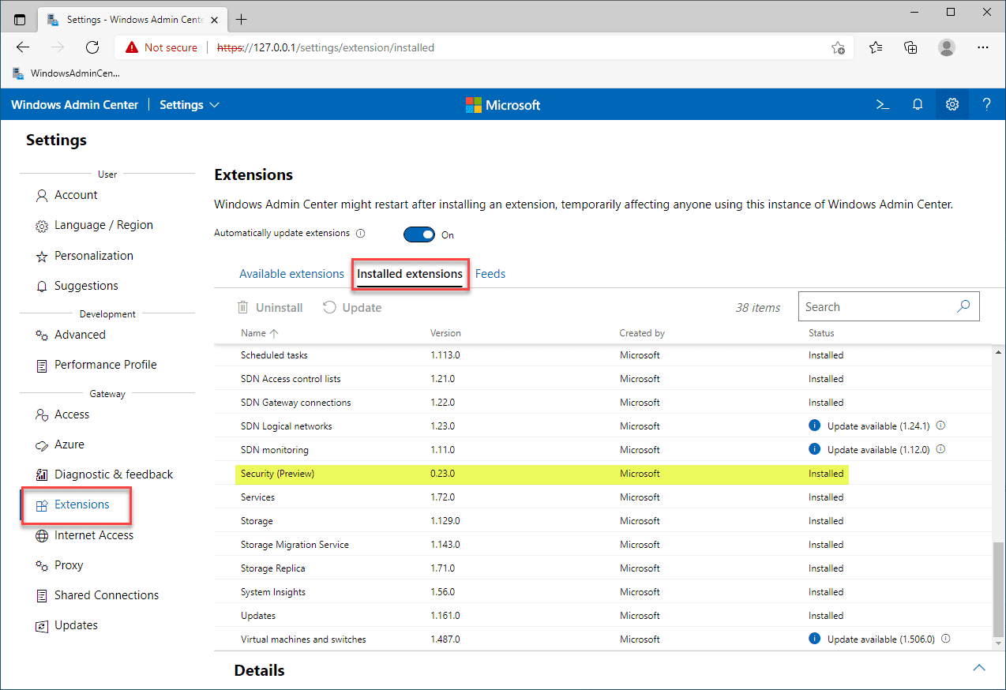Viewport: 1006px width, 690px height.
Task: Open the notifications bell icon
Action: coord(918,104)
